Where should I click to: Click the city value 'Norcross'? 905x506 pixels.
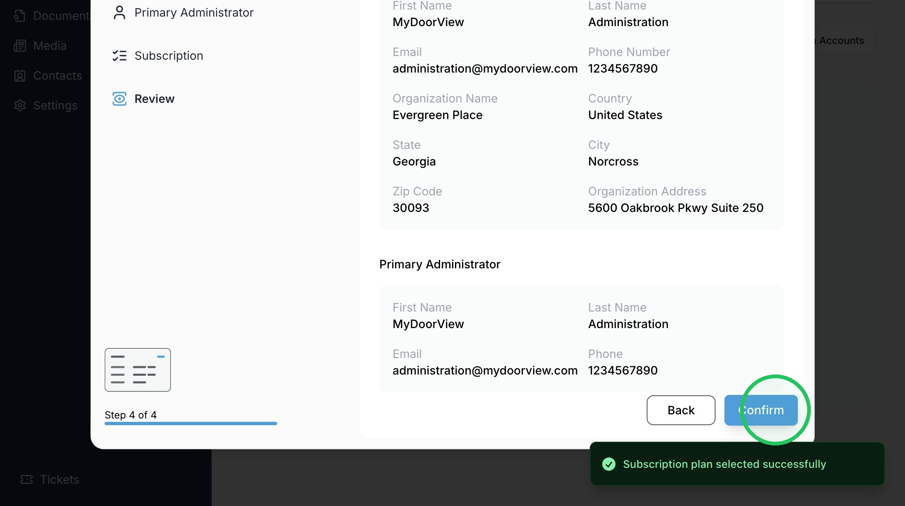[x=613, y=161]
